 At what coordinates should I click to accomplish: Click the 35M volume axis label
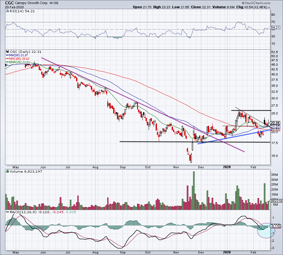(x=274, y=175)
